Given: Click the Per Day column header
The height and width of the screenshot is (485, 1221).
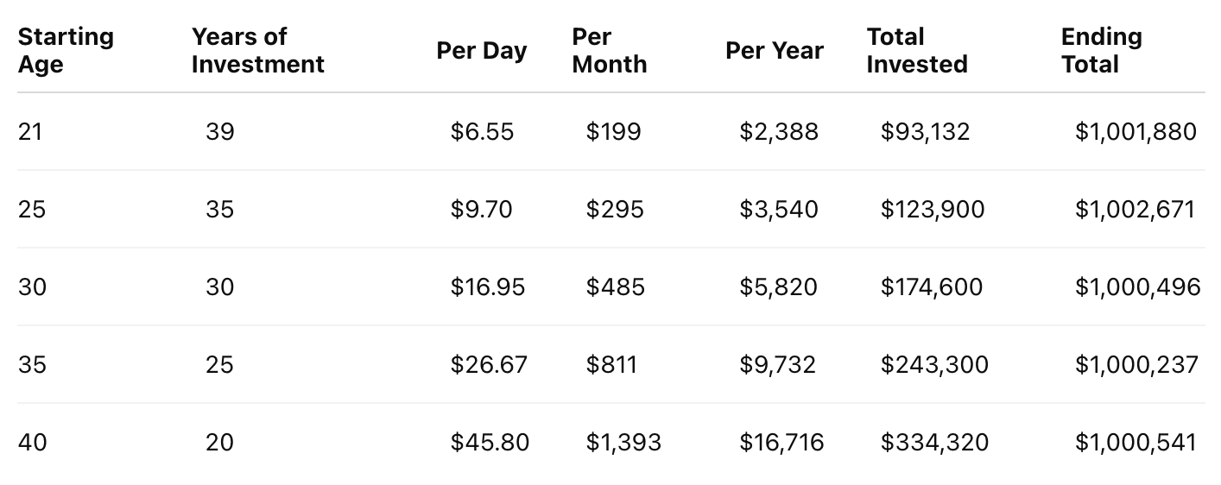Looking at the screenshot, I should 481,50.
